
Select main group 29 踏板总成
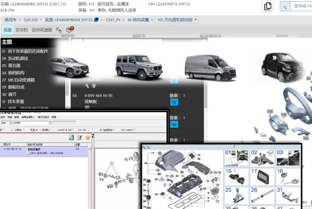click(13, 87)
